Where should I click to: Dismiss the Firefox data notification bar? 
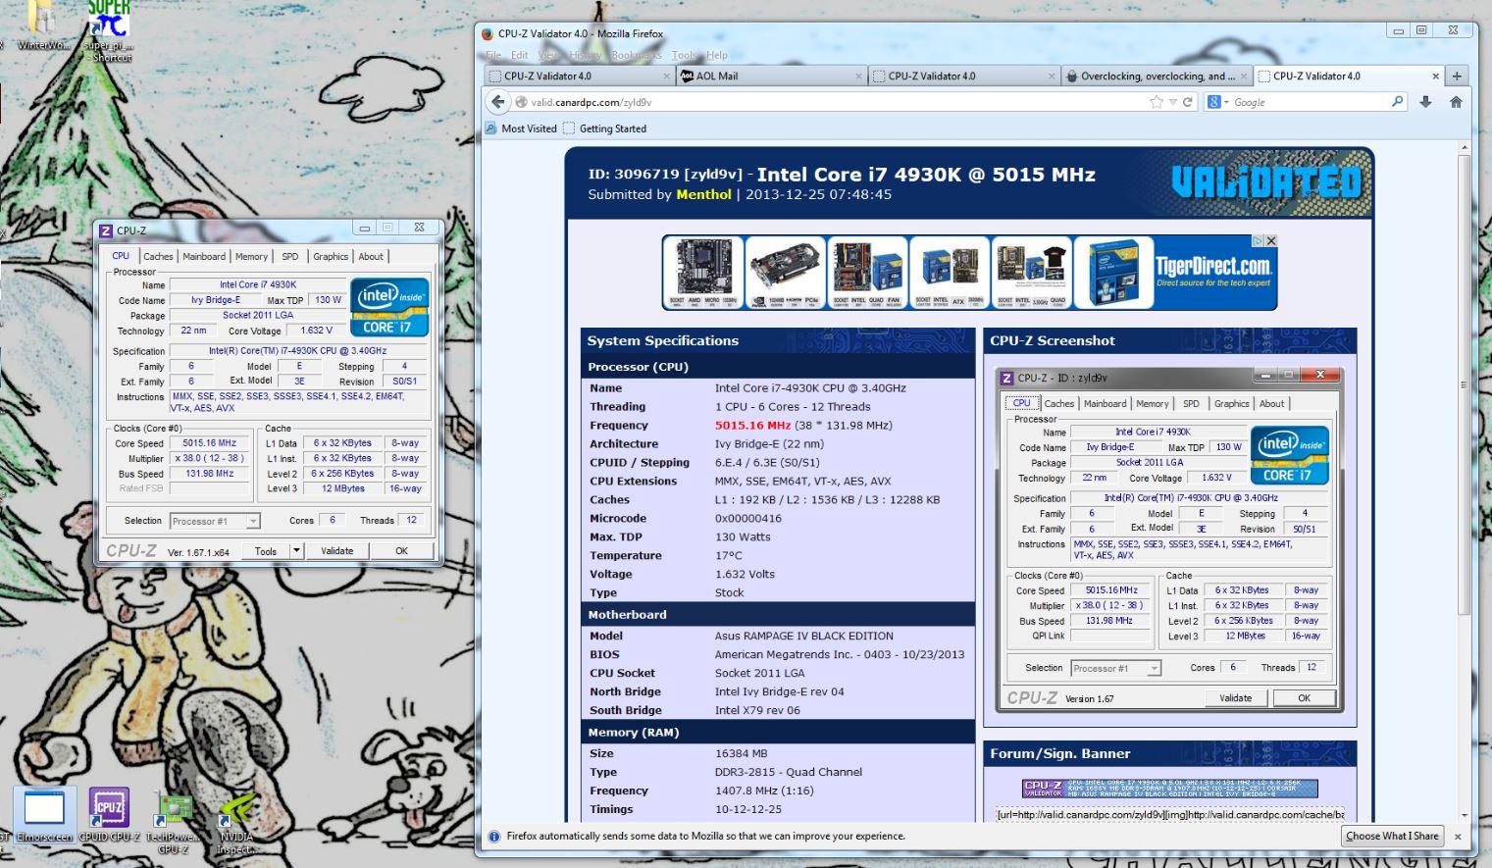click(1458, 837)
